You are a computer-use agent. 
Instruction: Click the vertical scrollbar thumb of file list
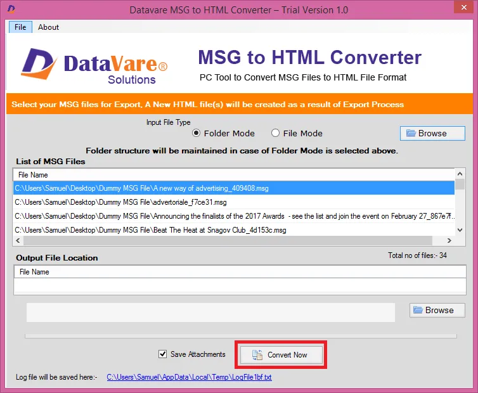460,184
